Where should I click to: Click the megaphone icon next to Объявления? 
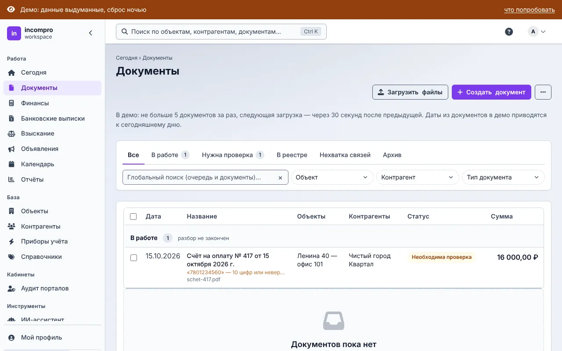coord(12,149)
